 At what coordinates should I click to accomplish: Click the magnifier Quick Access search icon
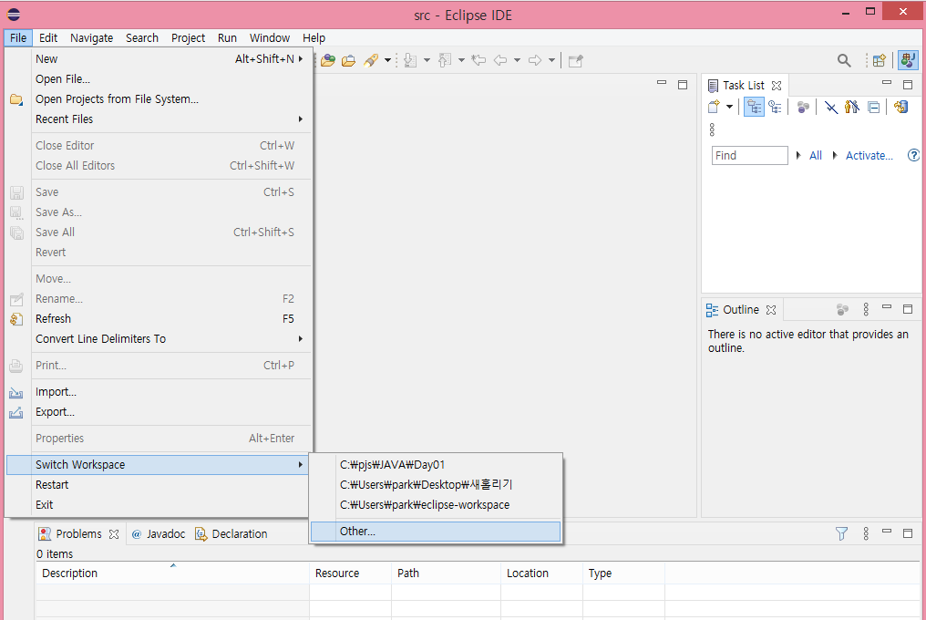(x=844, y=60)
